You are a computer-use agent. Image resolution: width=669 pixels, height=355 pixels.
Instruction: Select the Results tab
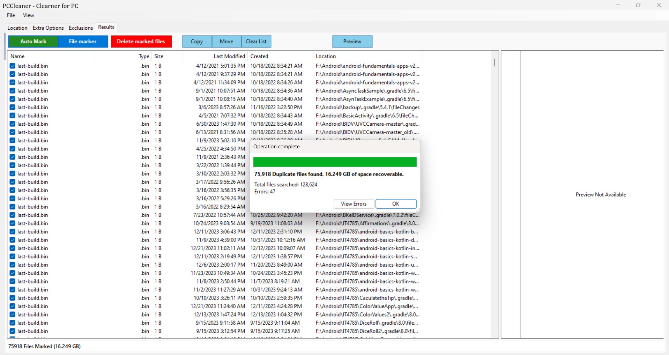(x=106, y=27)
